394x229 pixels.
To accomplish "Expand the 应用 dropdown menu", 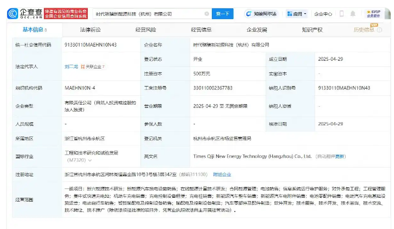I will (297, 14).
